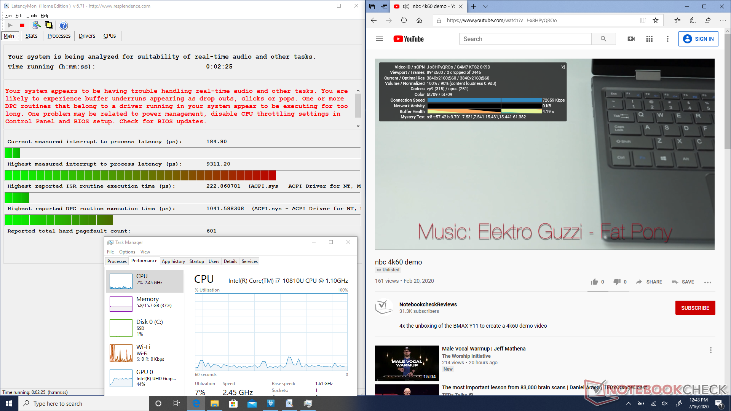
Task: Open Edge tab preview chevron dropdown
Action: point(485,6)
